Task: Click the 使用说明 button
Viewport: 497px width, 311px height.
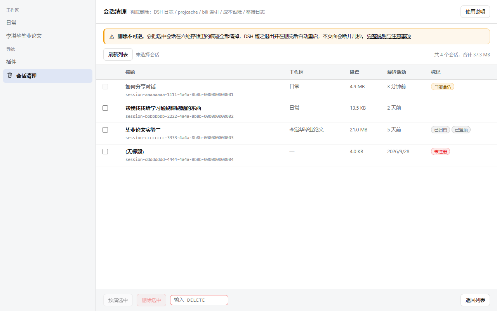Action: point(475,12)
